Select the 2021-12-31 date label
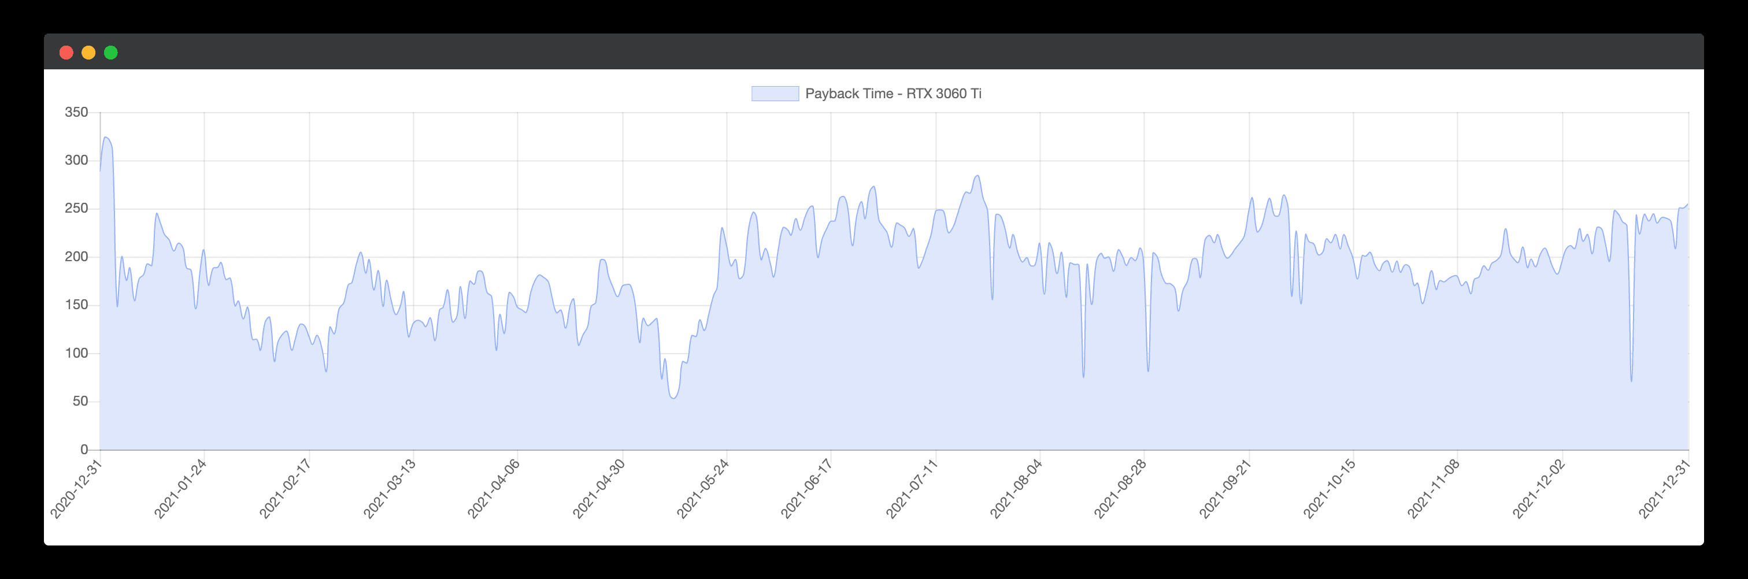Viewport: 1748px width, 579px height. coord(1665,489)
